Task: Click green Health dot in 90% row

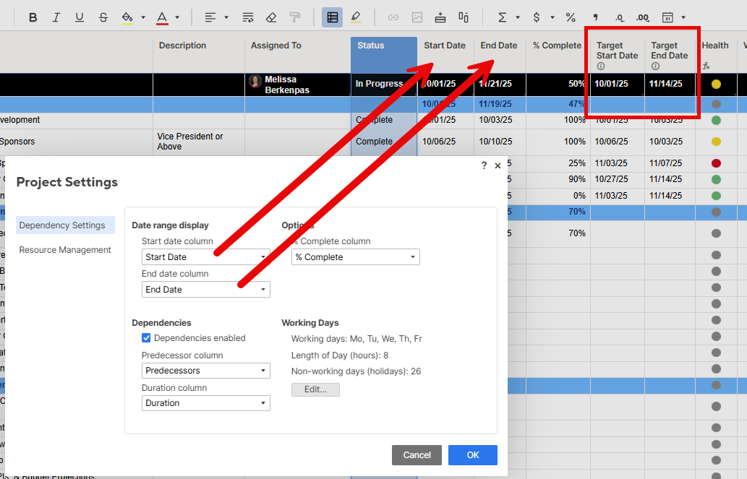Action: (716, 179)
